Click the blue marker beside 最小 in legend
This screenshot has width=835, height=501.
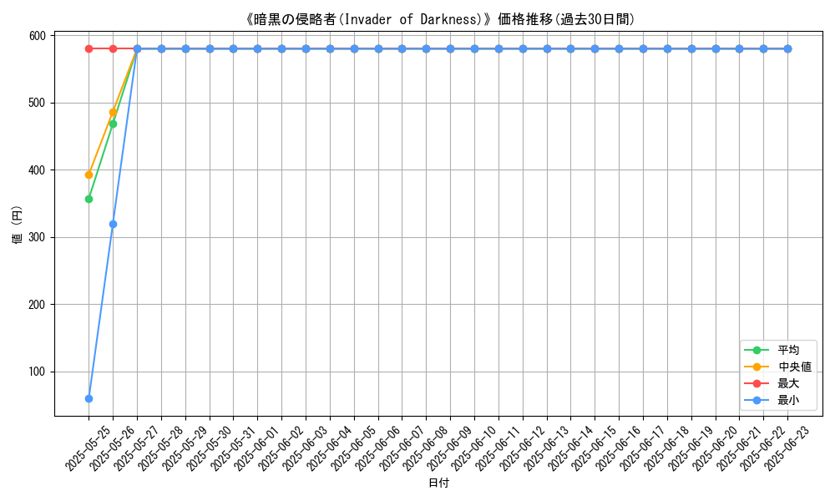click(x=757, y=400)
